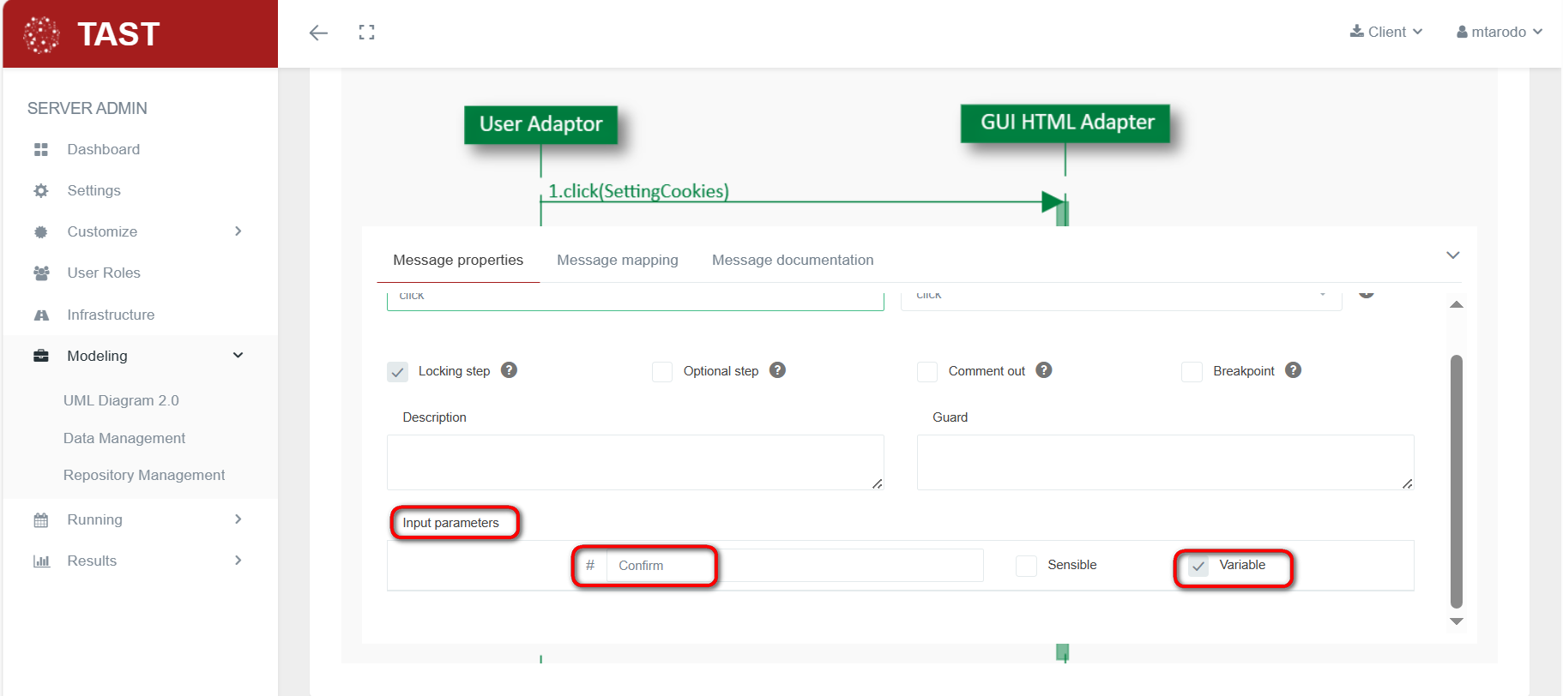Toggle fullscreen mode icon
Image resolution: width=1563 pixels, height=696 pixels.
pos(367,33)
